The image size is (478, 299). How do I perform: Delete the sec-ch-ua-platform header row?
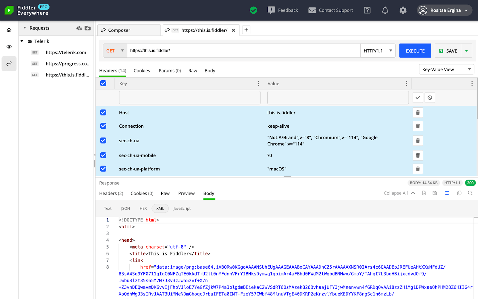[x=418, y=169]
